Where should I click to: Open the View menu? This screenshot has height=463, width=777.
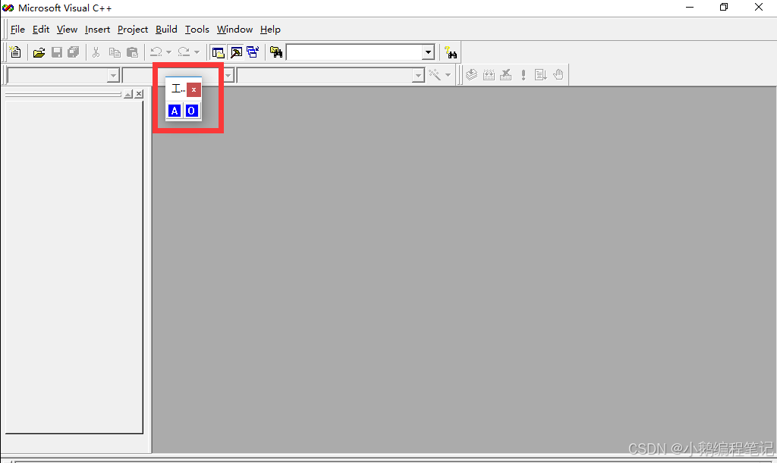click(67, 30)
